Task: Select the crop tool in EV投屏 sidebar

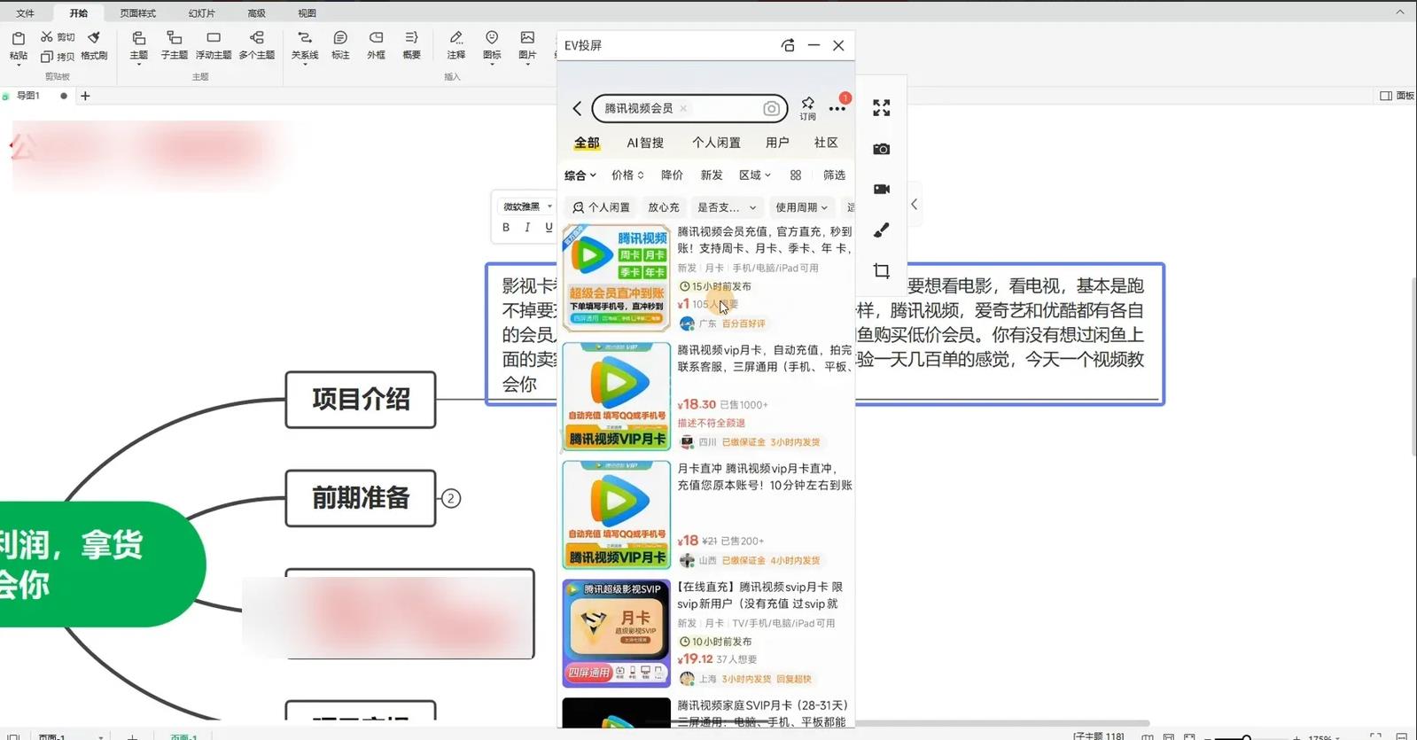Action: [882, 270]
